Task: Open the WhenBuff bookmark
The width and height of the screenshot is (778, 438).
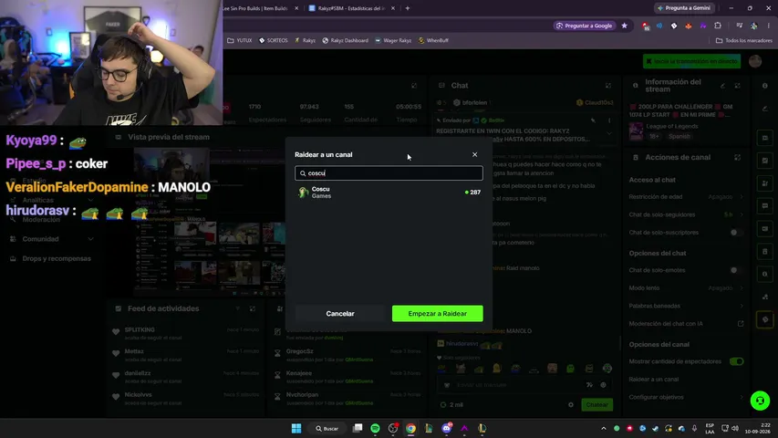Action: (x=433, y=41)
